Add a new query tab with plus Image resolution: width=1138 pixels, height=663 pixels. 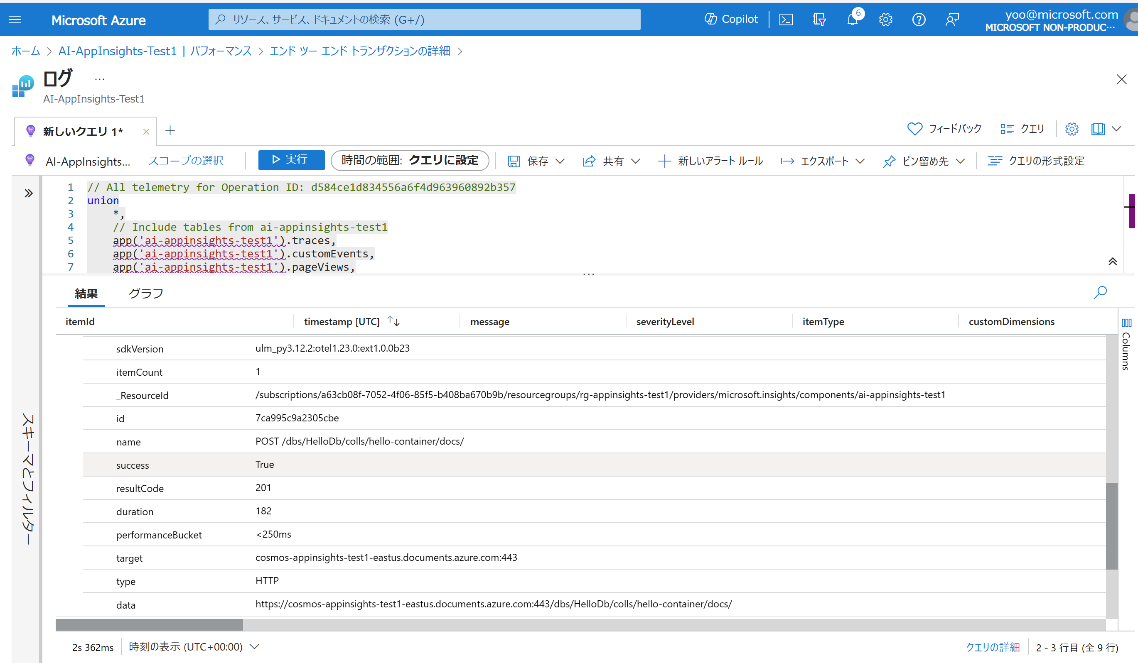click(171, 130)
